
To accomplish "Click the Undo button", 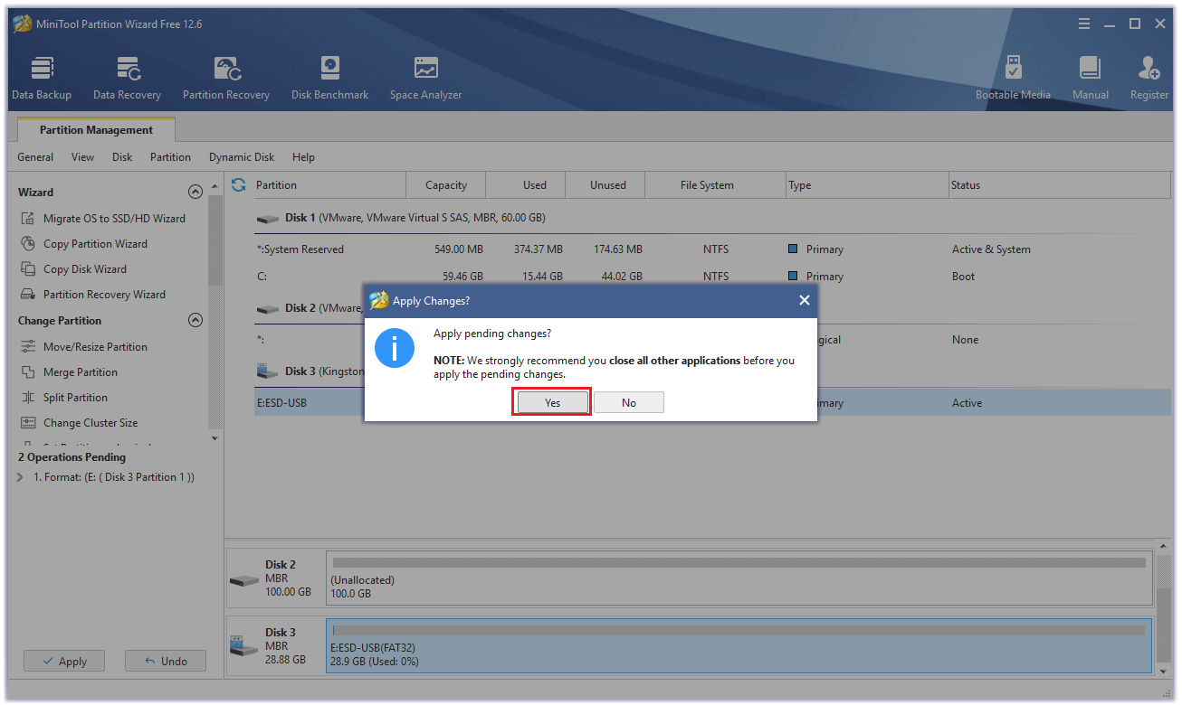I will click(x=166, y=661).
